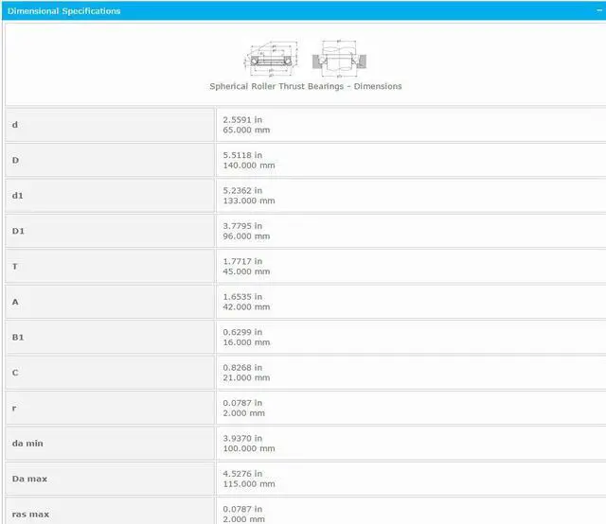Click the Da max row label
The height and width of the screenshot is (524, 606).
coord(29,479)
